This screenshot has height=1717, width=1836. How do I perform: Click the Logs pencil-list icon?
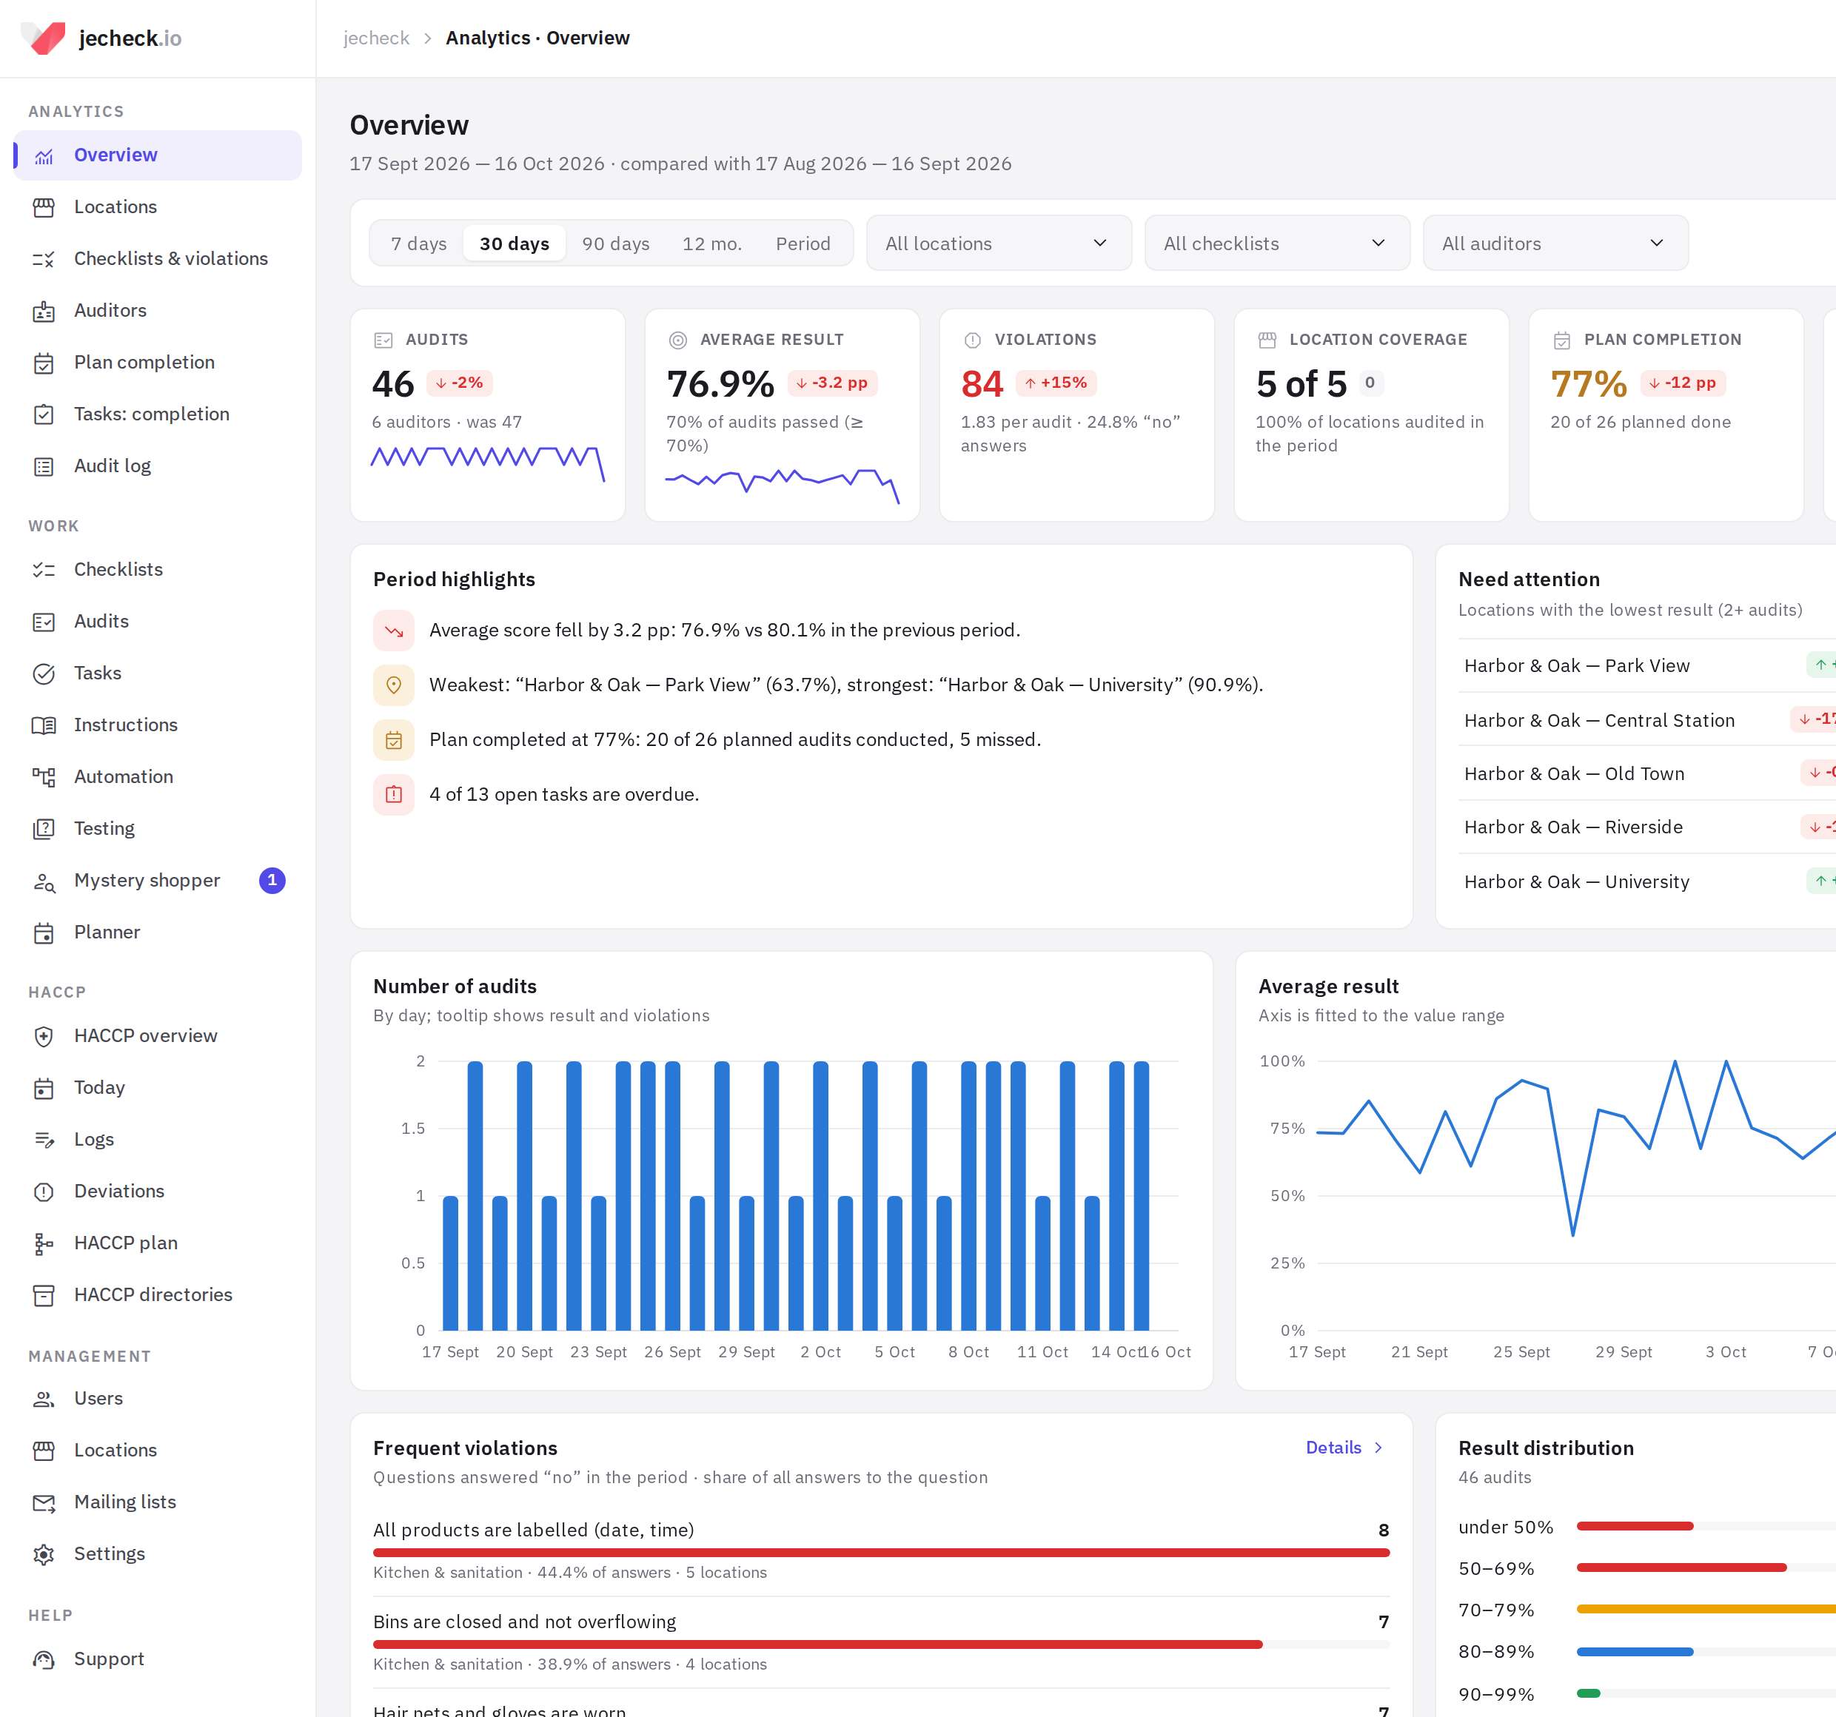[44, 1139]
